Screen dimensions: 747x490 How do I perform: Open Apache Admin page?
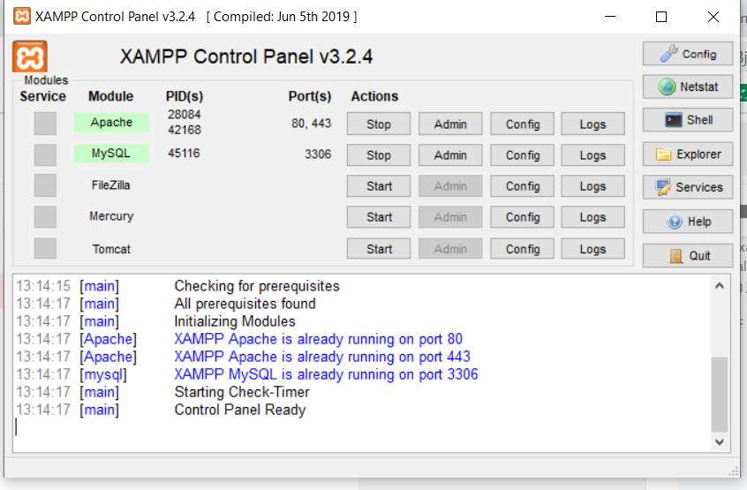[x=450, y=124]
